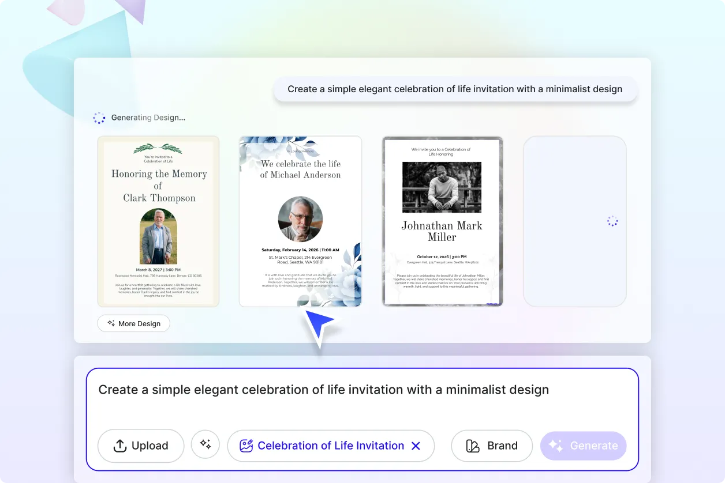Select the Michael Anderson floral design
725x483 pixels.
[x=300, y=221]
